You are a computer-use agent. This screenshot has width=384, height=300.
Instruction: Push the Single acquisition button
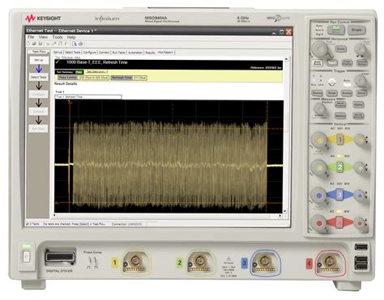356,30
